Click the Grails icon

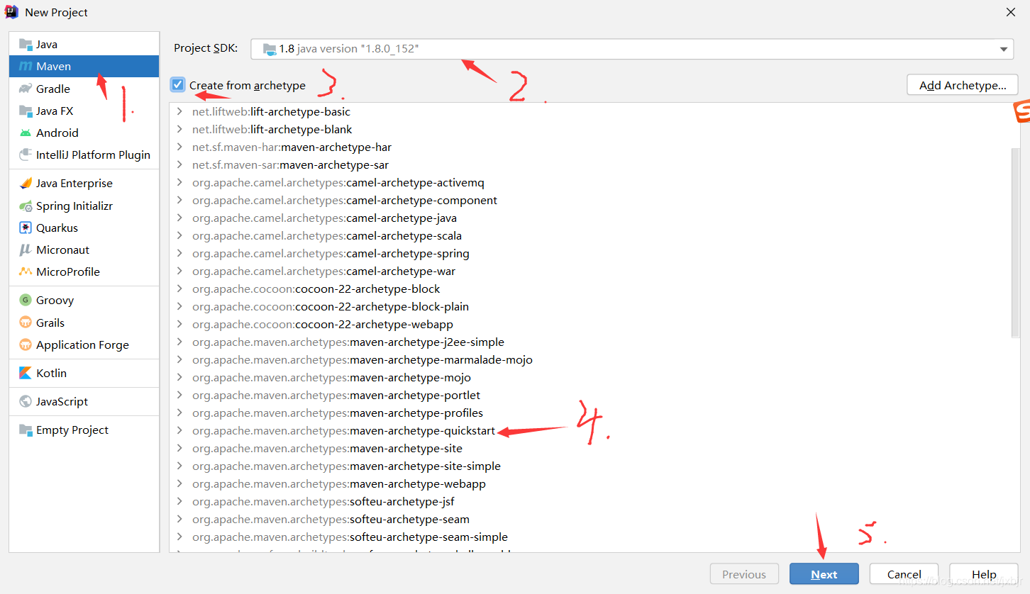pos(26,323)
